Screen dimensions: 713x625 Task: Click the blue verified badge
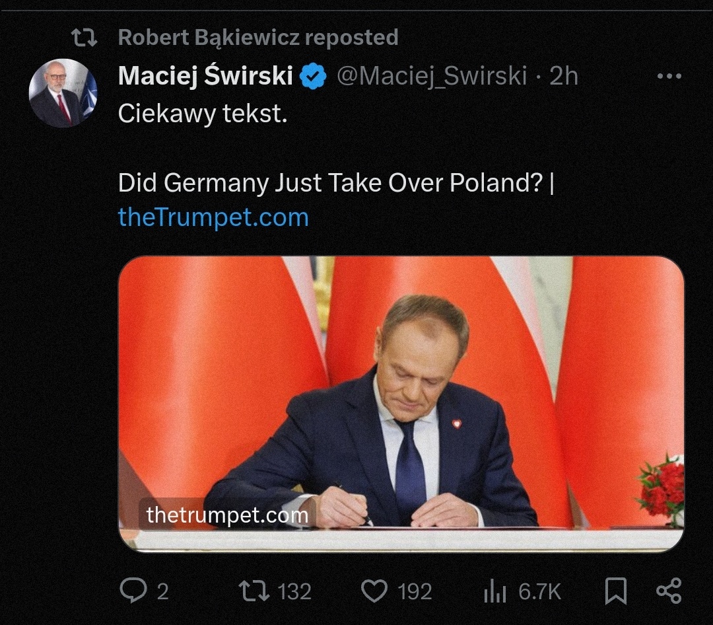tap(313, 76)
